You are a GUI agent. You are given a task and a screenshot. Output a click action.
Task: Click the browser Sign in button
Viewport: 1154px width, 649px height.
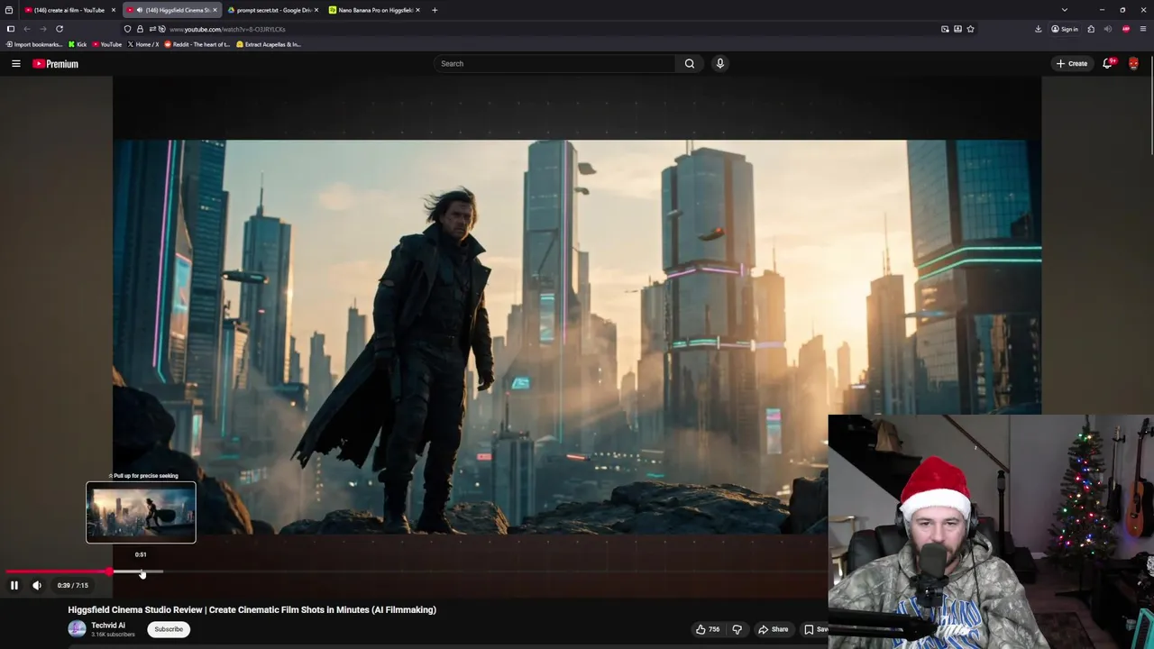pos(1065,29)
